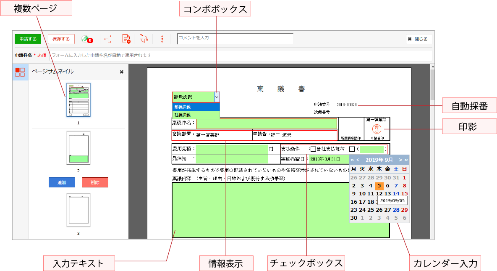This screenshot has width=497, height=271.
Task: Select page 1 thumbnail
Action: (78, 100)
